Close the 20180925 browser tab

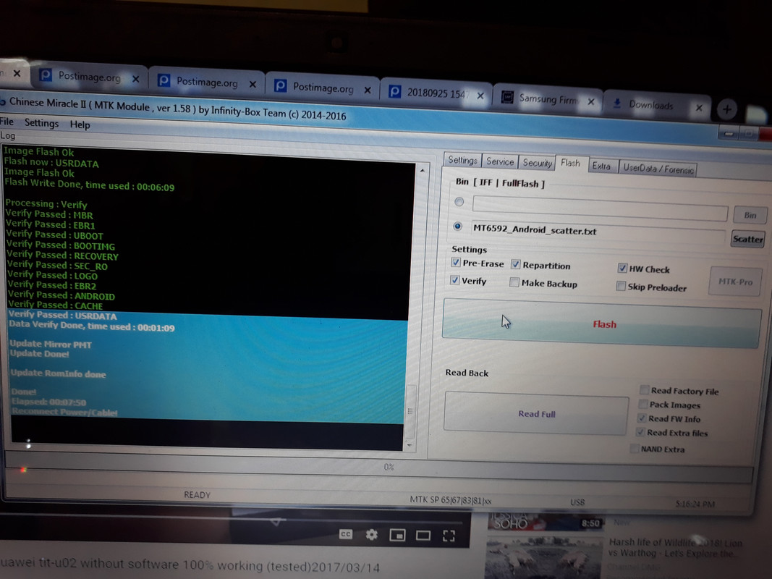(x=480, y=96)
